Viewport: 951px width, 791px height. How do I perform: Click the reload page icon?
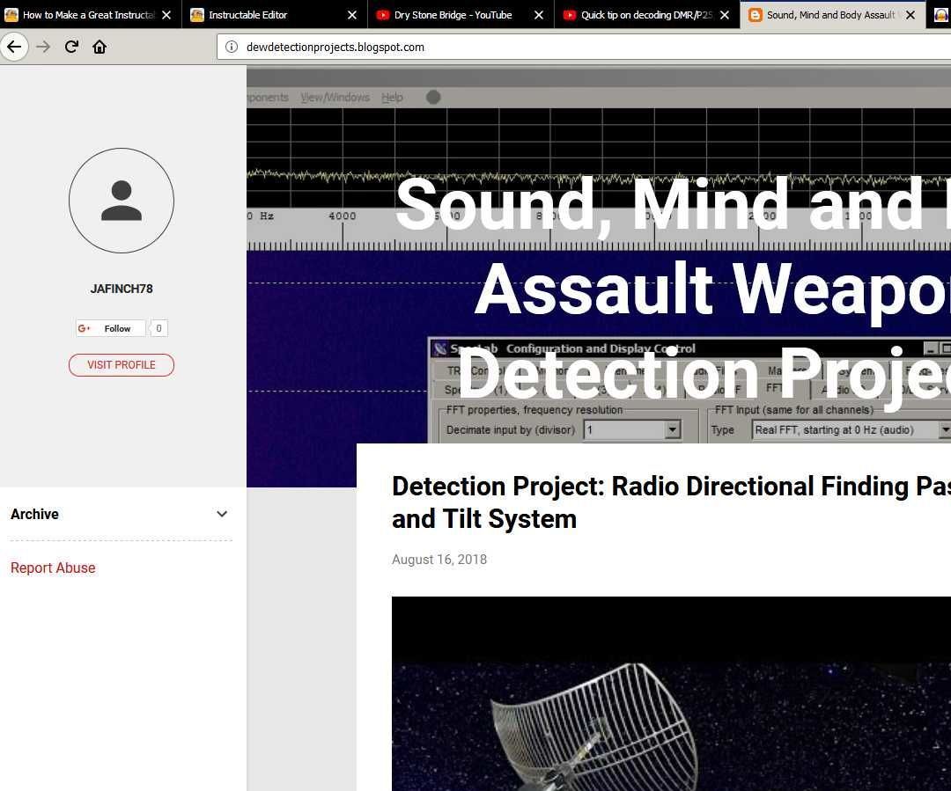(71, 47)
